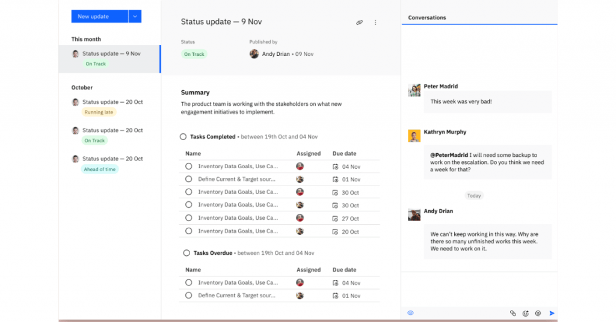This screenshot has width=616, height=322.
Task: Check the 04 Nov task in Tasks Completed
Action: [x=188, y=166]
